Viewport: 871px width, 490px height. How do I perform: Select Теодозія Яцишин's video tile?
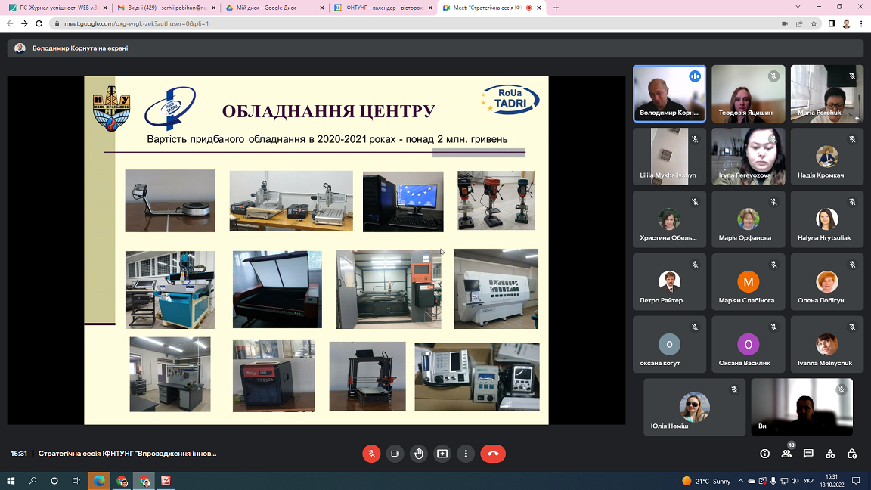click(x=748, y=93)
